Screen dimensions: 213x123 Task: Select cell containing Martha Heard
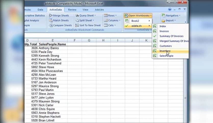53,79
